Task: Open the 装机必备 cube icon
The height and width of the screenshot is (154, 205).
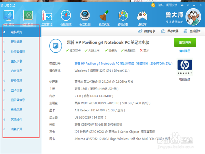Action: tap(123, 15)
